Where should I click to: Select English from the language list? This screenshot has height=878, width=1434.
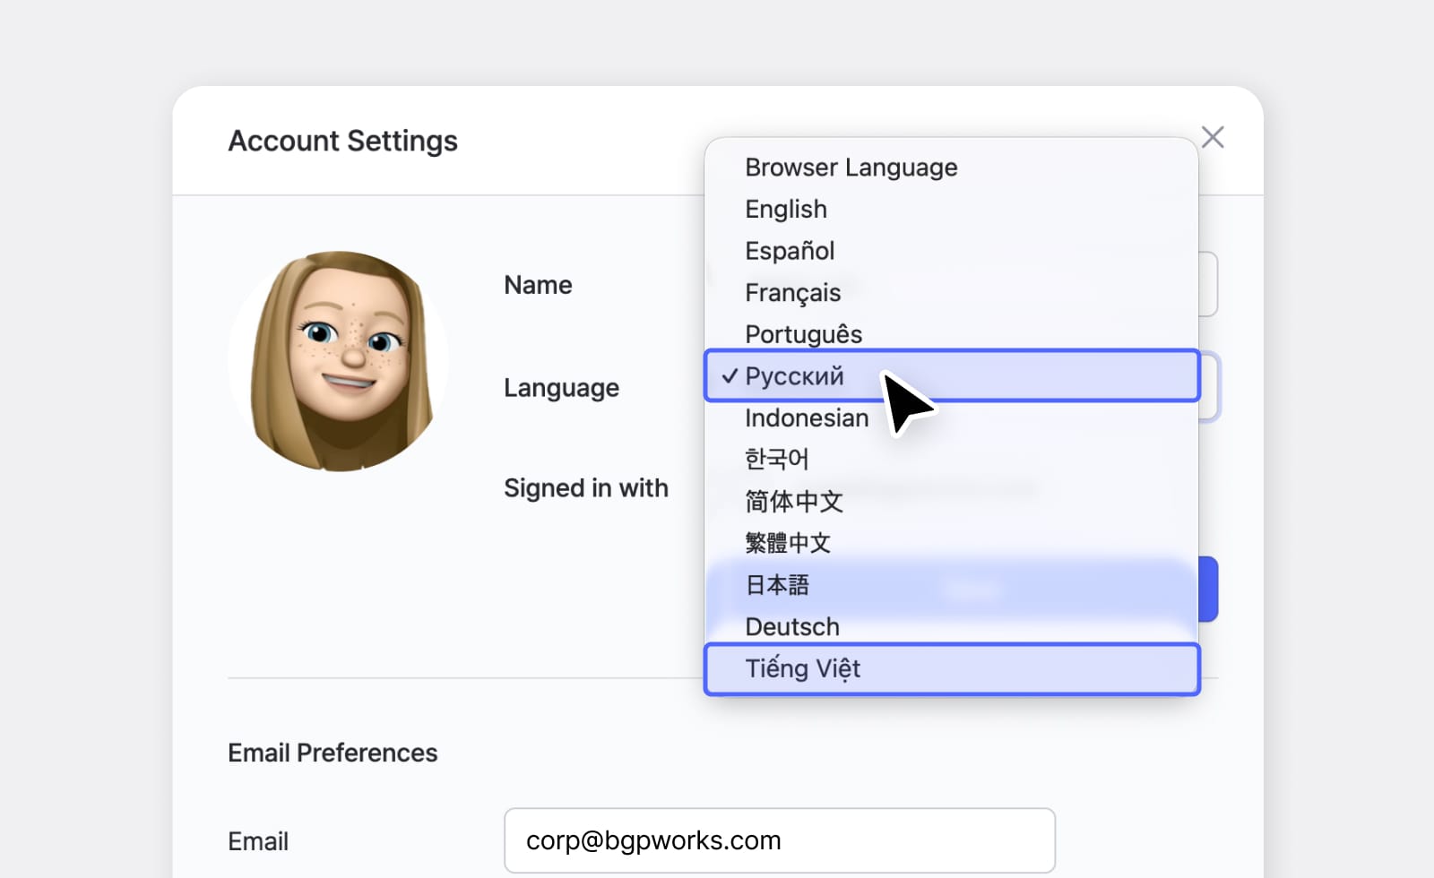click(786, 209)
